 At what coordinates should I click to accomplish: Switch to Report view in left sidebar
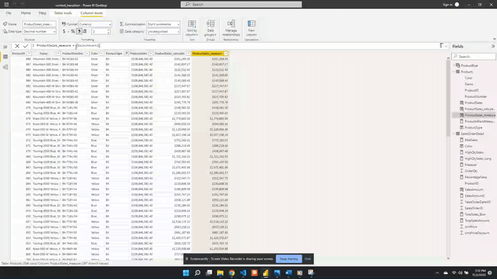[x=5, y=47]
